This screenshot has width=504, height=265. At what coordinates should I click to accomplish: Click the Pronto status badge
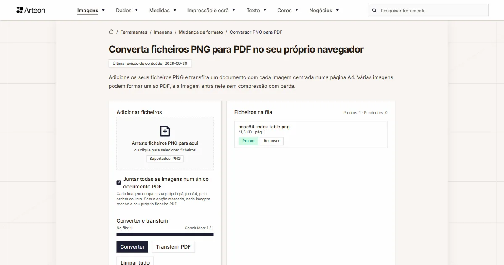click(x=248, y=141)
